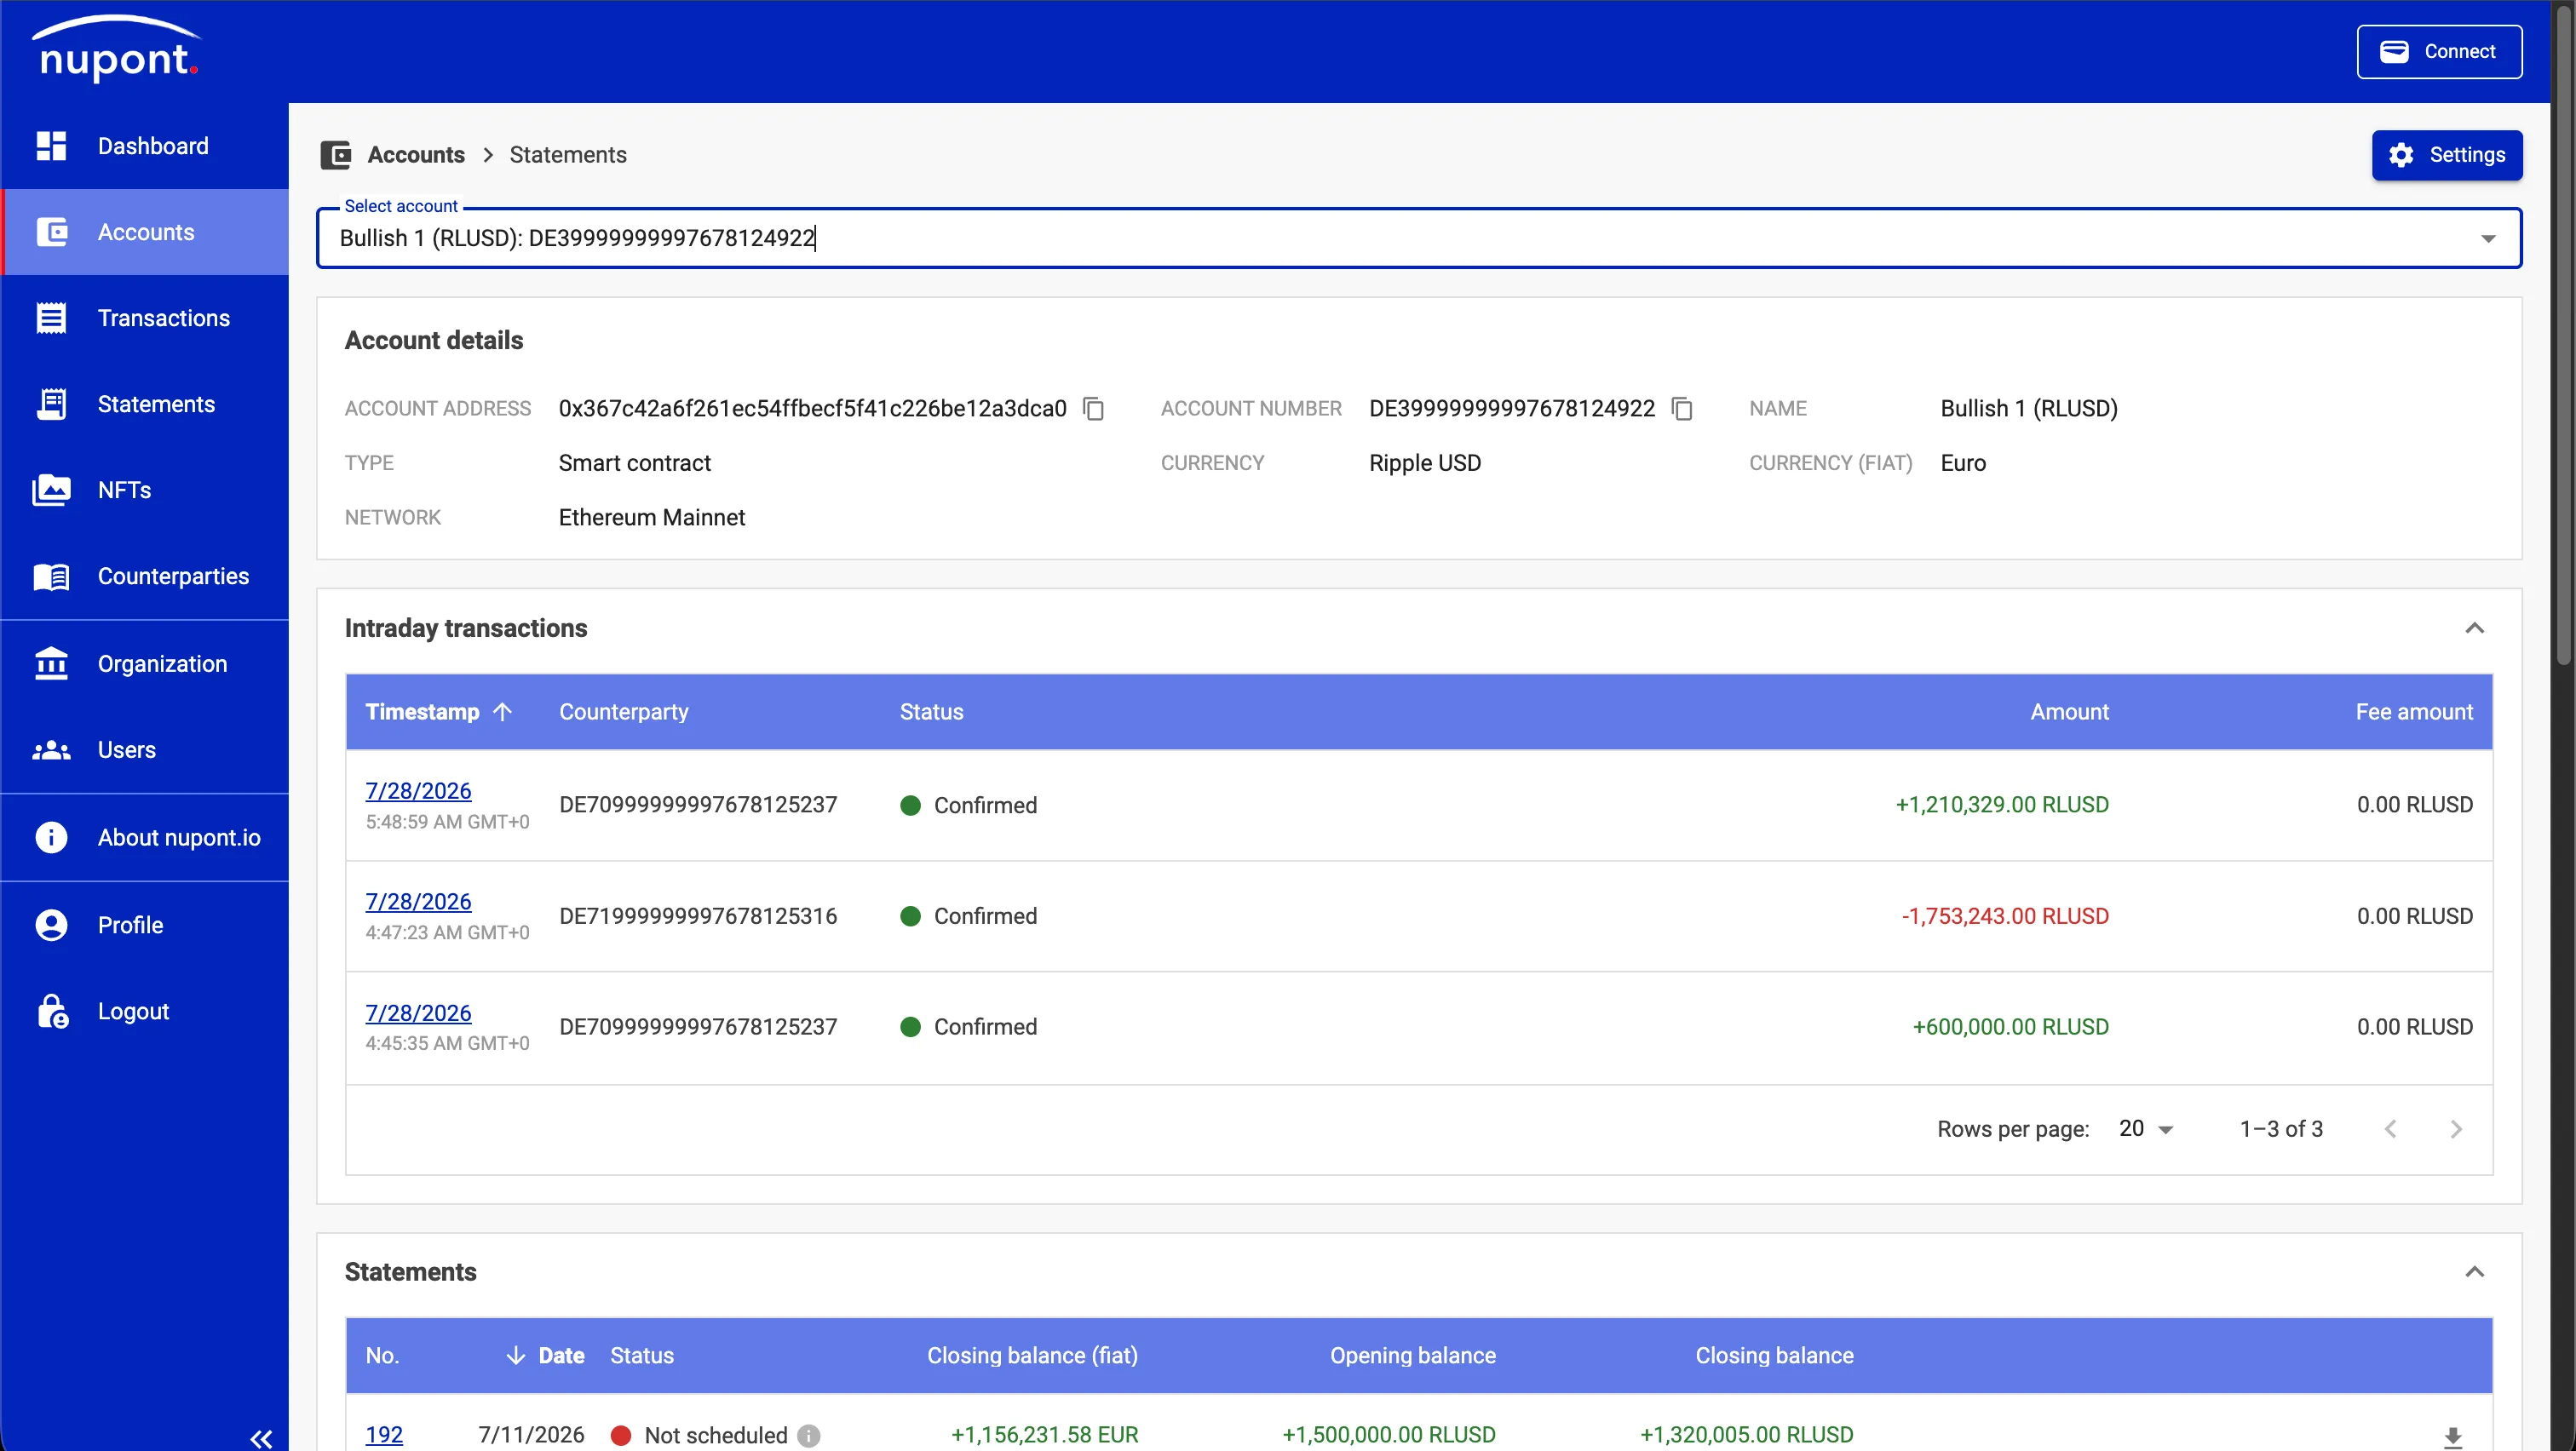
Task: Copy the account number
Action: (1682, 409)
